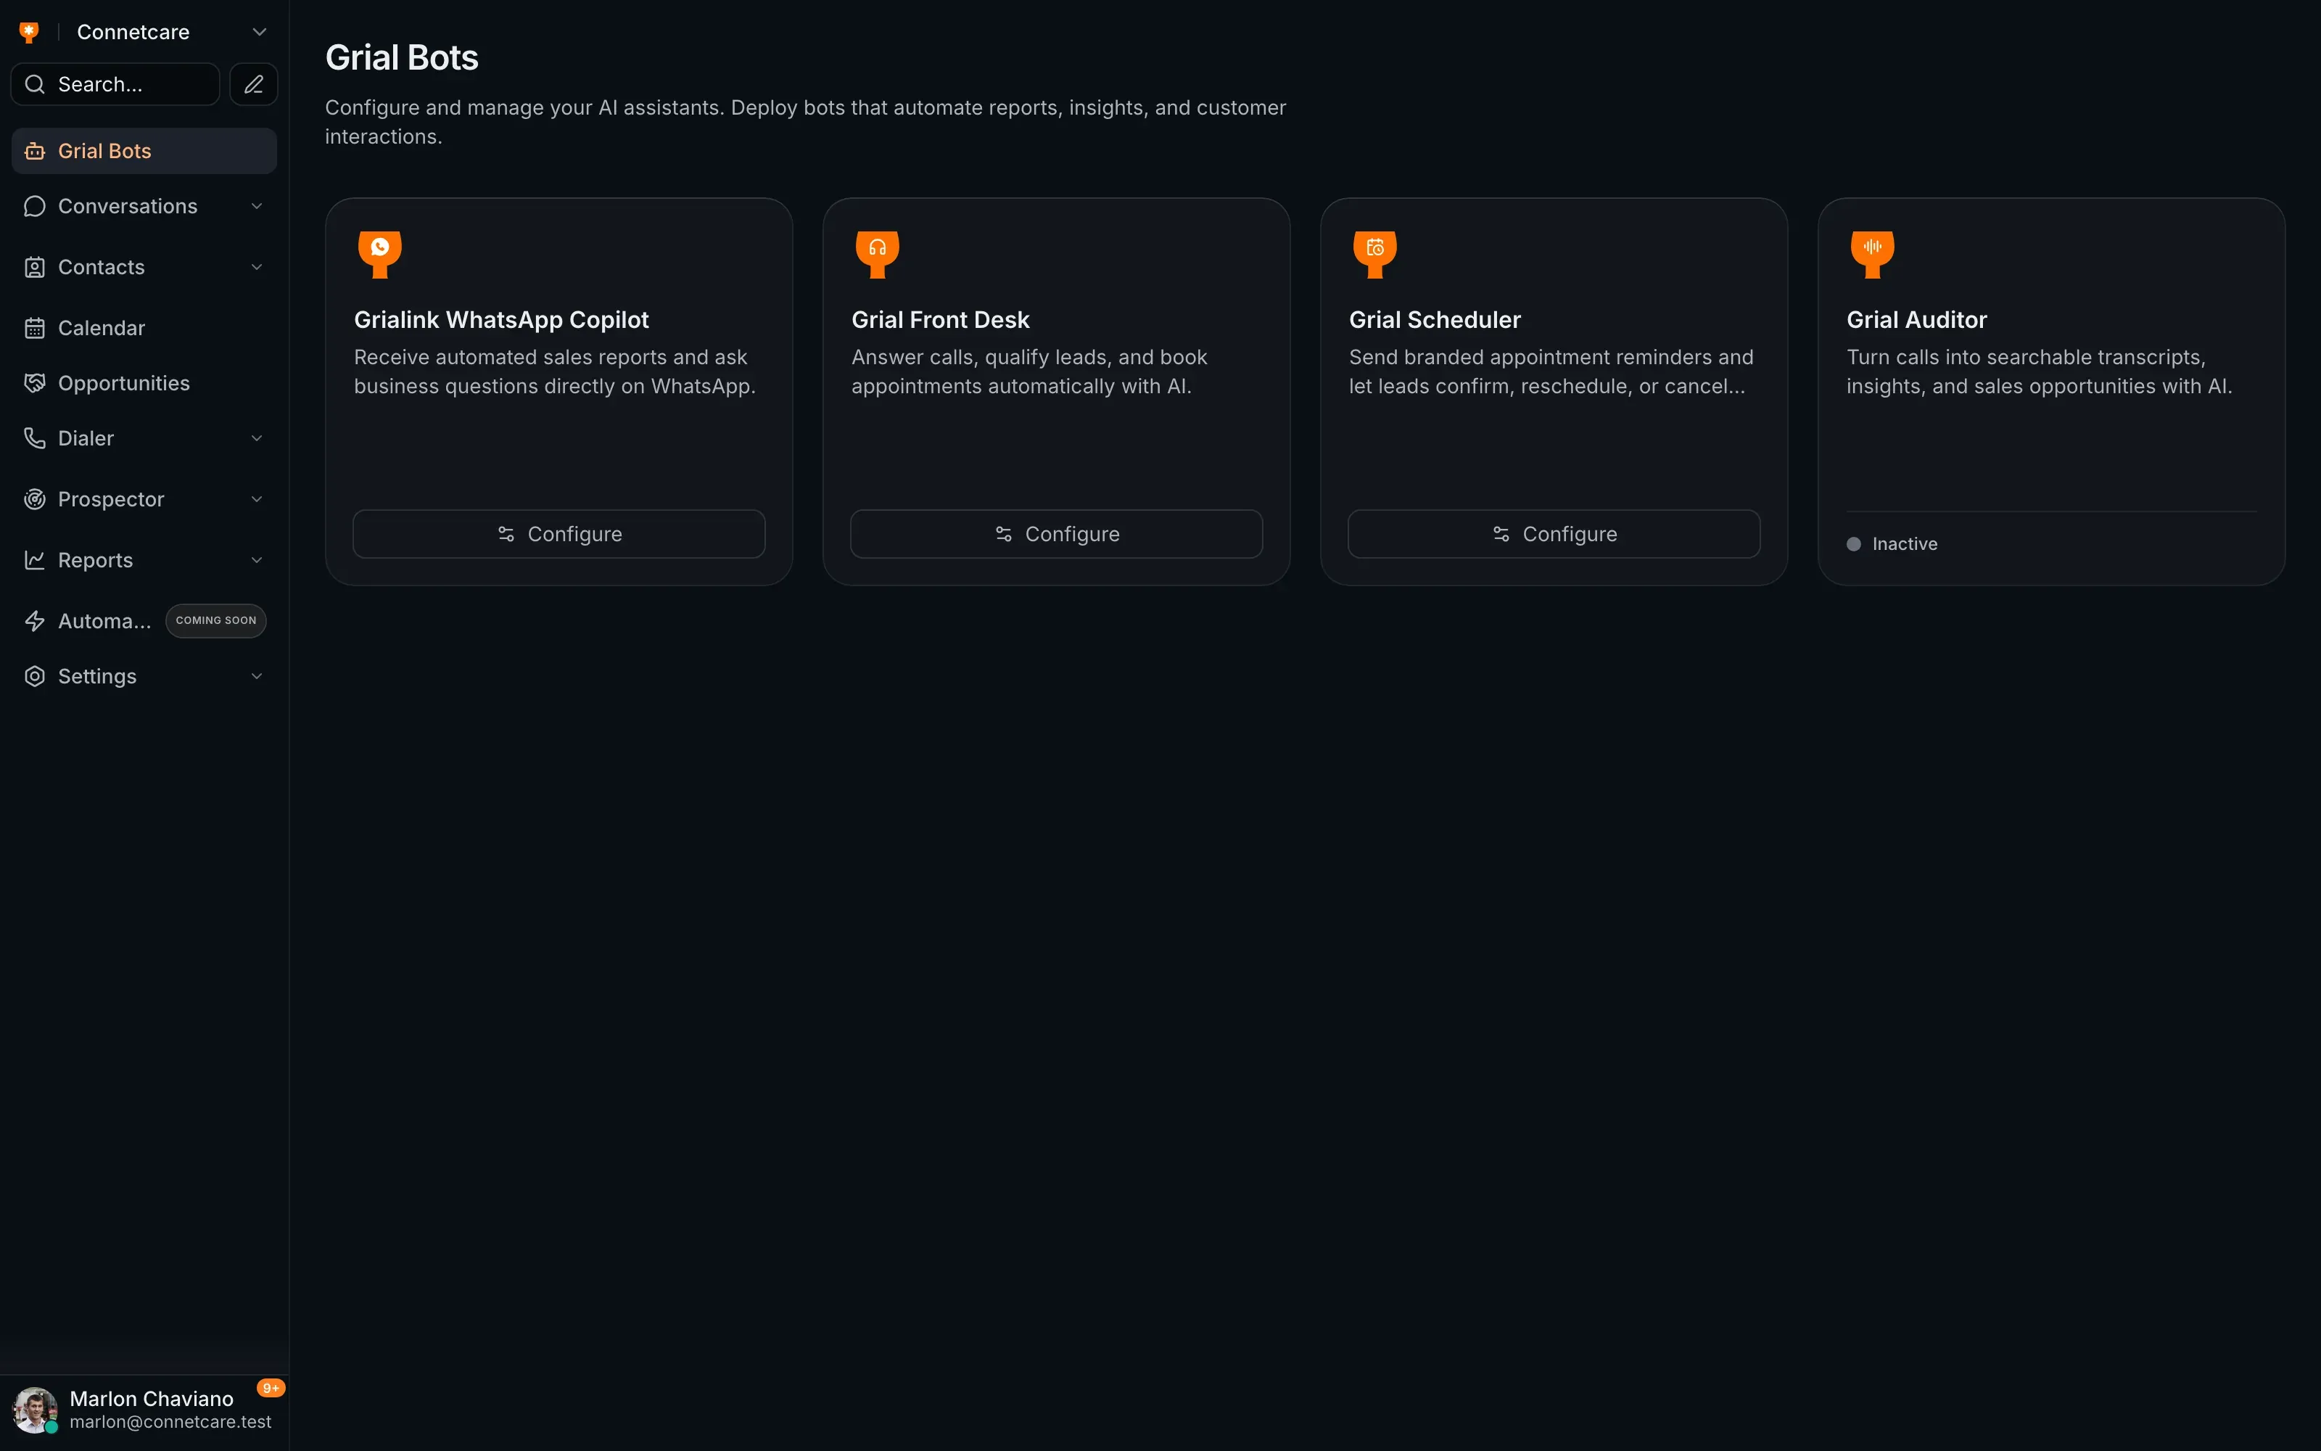Click the Grial Auditor card title

pos(1916,319)
